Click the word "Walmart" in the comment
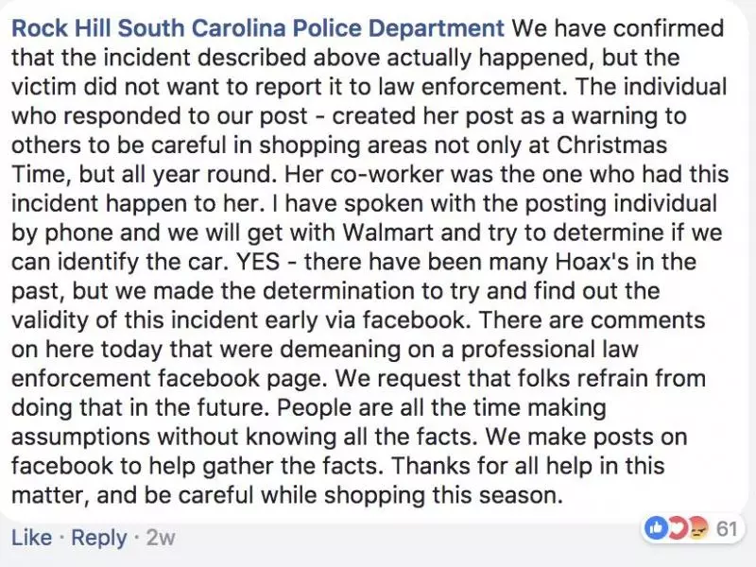This screenshot has height=567, width=756. click(x=387, y=232)
